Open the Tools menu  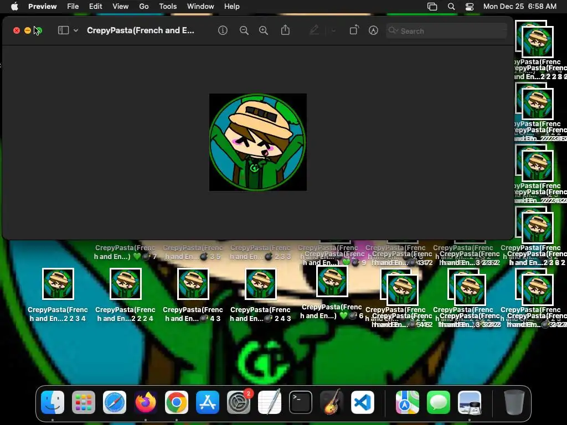coord(168,6)
